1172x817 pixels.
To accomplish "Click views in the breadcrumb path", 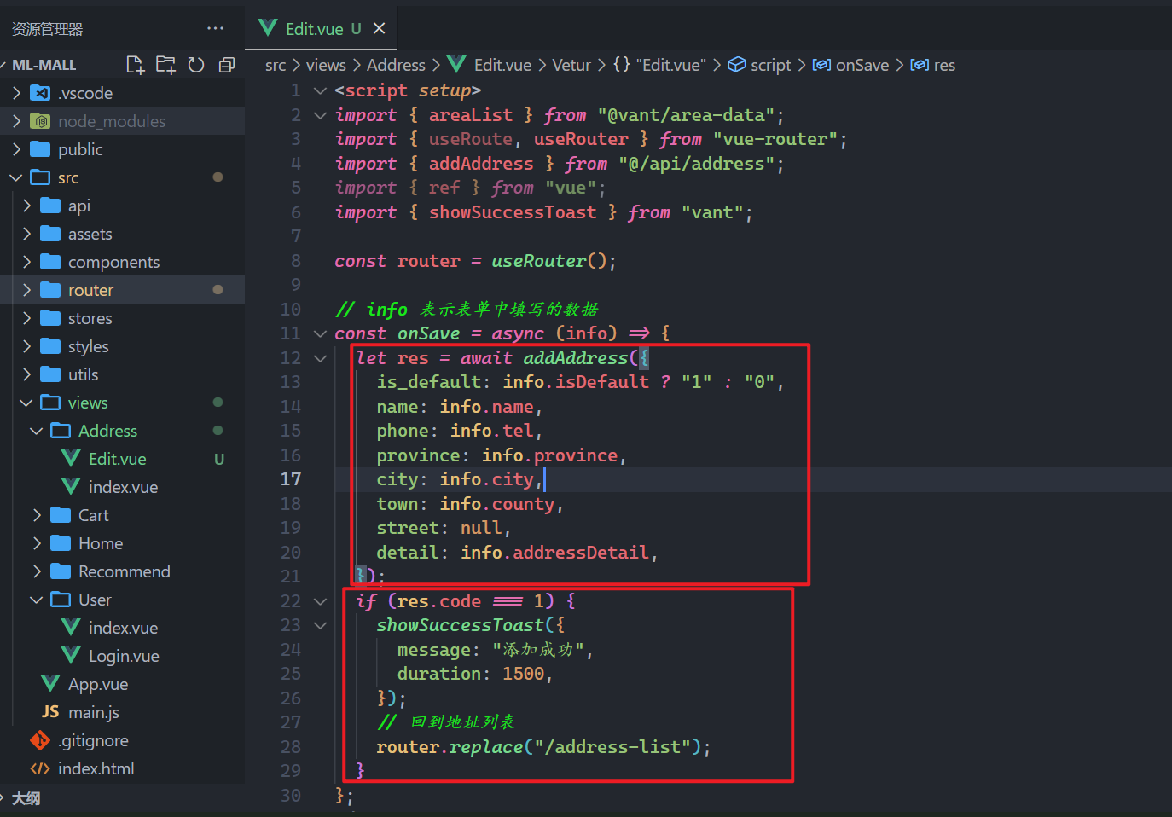I will click(x=326, y=65).
